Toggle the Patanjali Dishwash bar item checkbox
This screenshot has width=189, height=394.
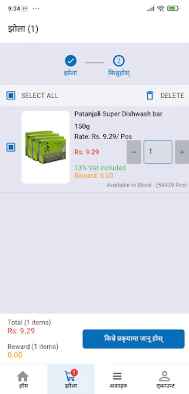pos(11,147)
